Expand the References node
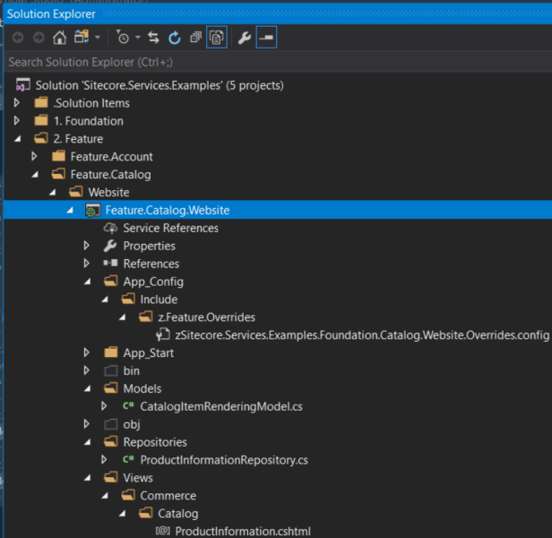Screen dimensions: 552x538 click(x=87, y=264)
